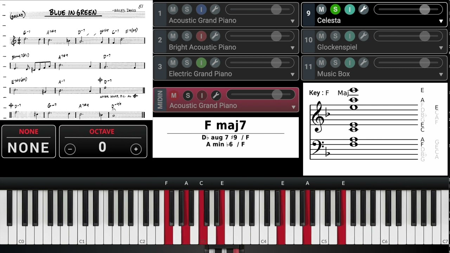
Task: Adjust volume slider of MIDIN track
Action: 261,95
